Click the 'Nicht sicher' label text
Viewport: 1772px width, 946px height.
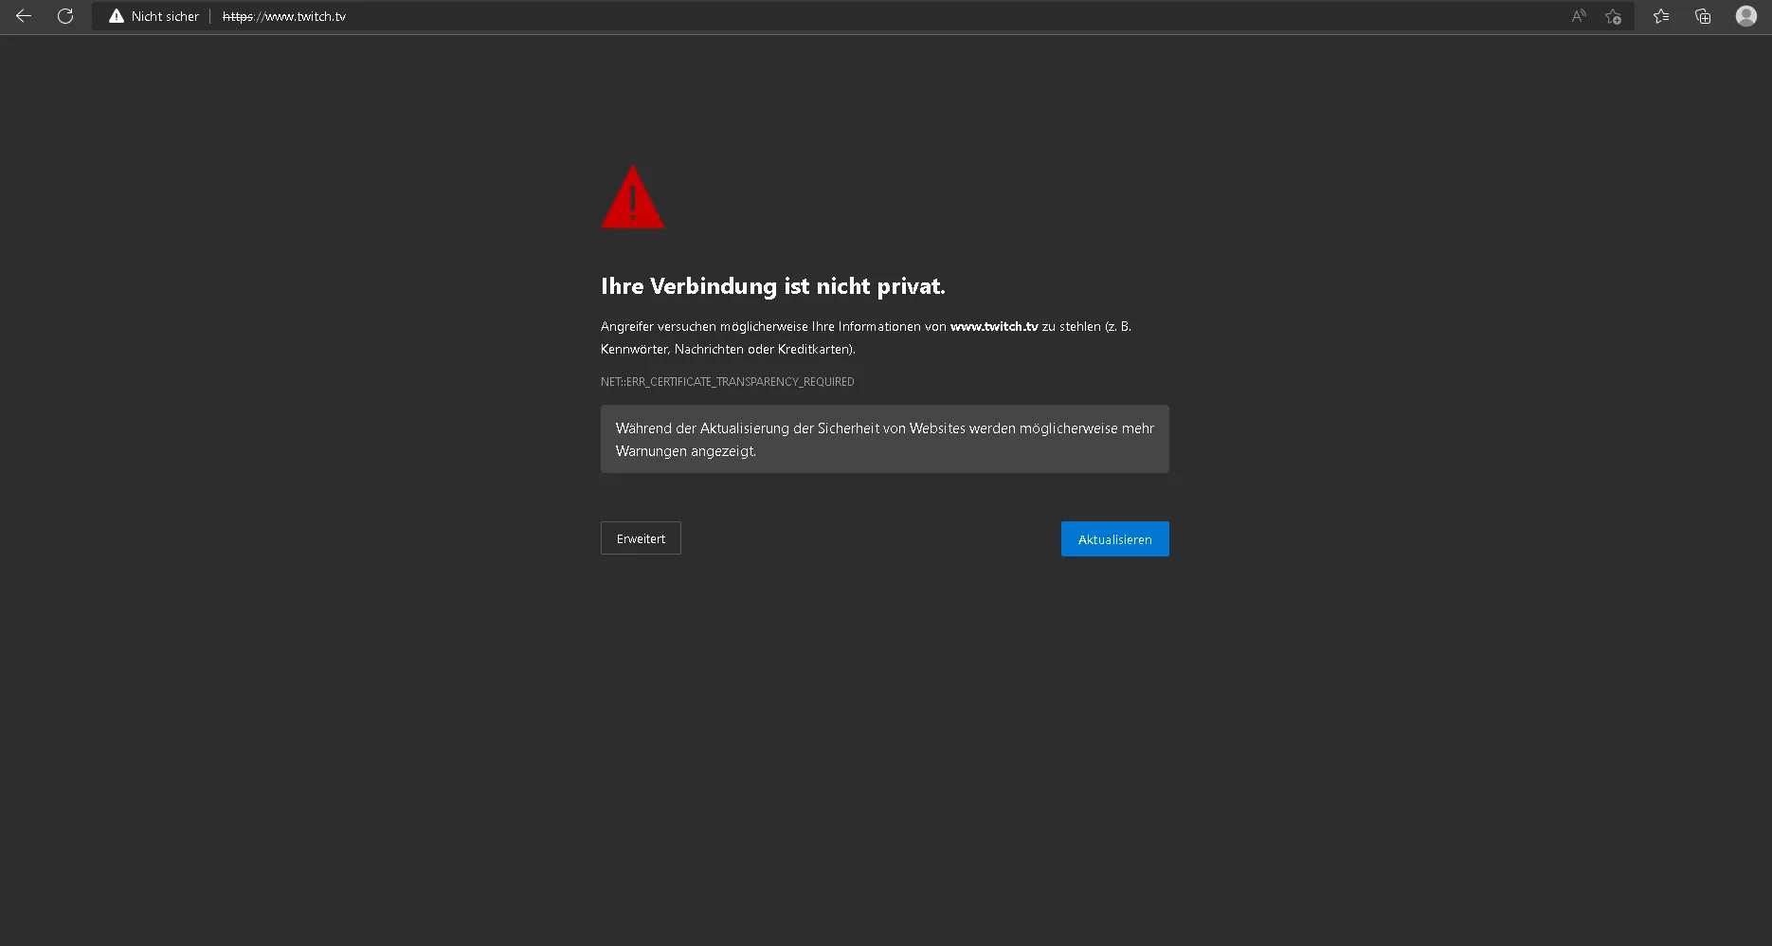[x=165, y=16]
